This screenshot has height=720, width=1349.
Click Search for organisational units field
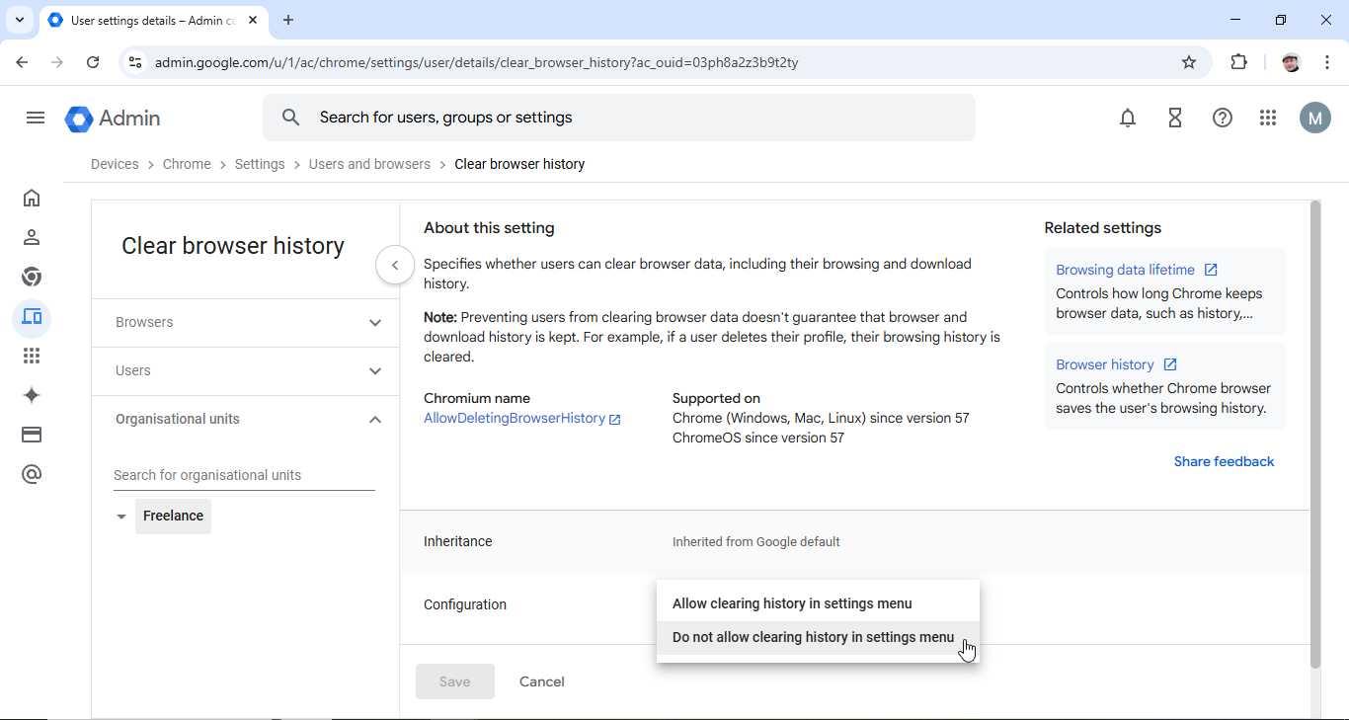point(244,475)
